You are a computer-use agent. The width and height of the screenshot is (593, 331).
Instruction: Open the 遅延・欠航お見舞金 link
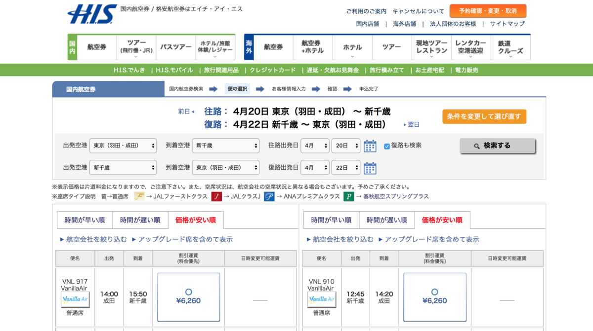pyautogui.click(x=333, y=70)
